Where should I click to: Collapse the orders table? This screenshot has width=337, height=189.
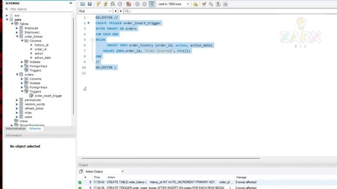17,75
